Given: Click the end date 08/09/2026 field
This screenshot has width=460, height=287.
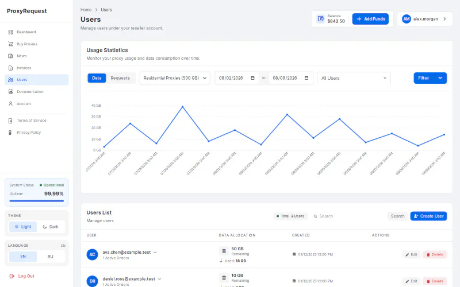Looking at the screenshot, I should click(291, 78).
